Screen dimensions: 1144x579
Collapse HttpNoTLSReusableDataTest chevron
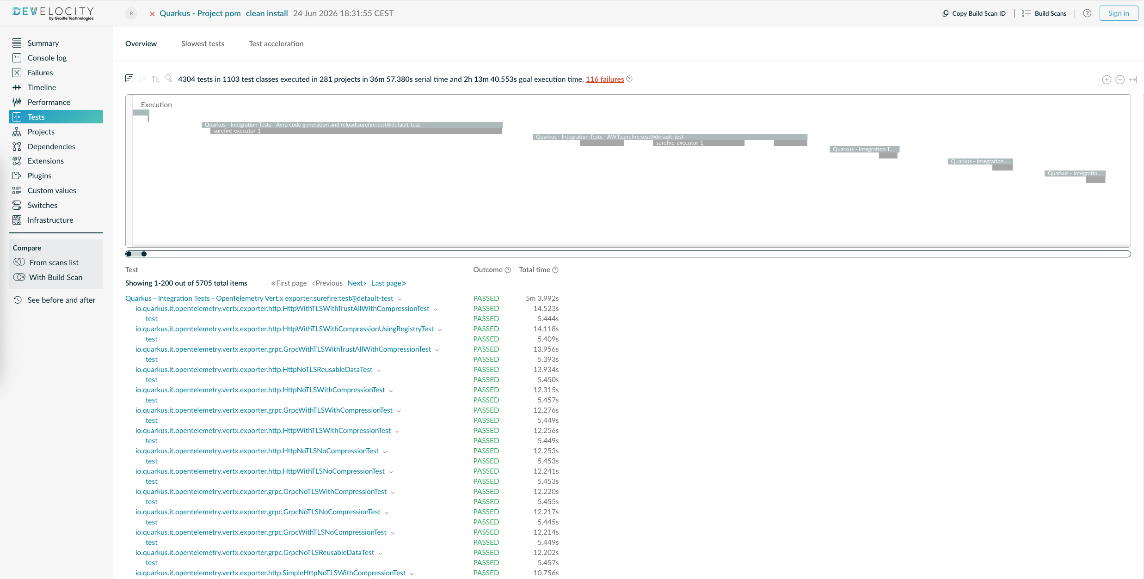[379, 370]
